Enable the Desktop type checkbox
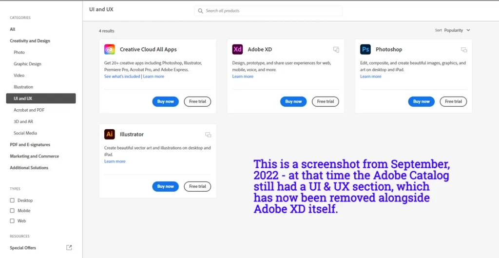 13,200
